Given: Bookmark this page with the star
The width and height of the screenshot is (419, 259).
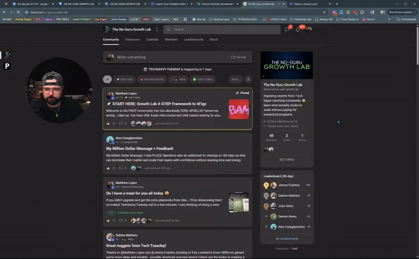Looking at the screenshot, I should tap(324, 12).
